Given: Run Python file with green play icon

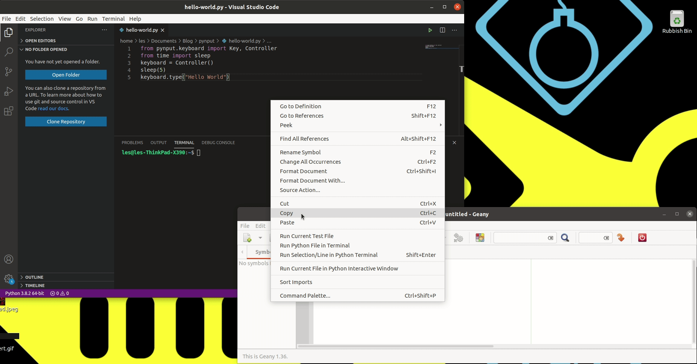Looking at the screenshot, I should [x=430, y=30].
